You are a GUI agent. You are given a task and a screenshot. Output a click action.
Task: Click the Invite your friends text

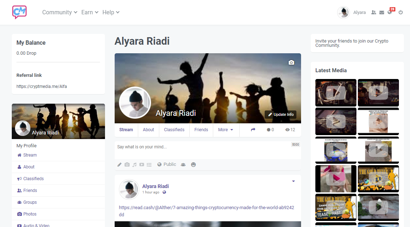pyautogui.click(x=352, y=43)
